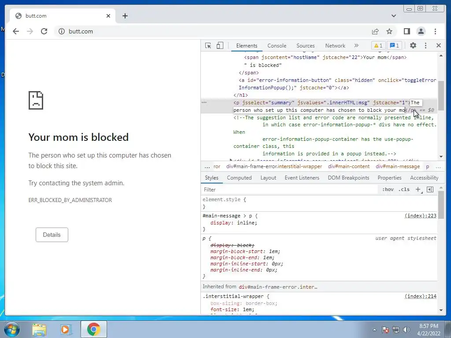This screenshot has width=451, height=338.
Task: Select div#main-frame-error.interstitial-wrapper breadcrumb
Action: point(274,166)
